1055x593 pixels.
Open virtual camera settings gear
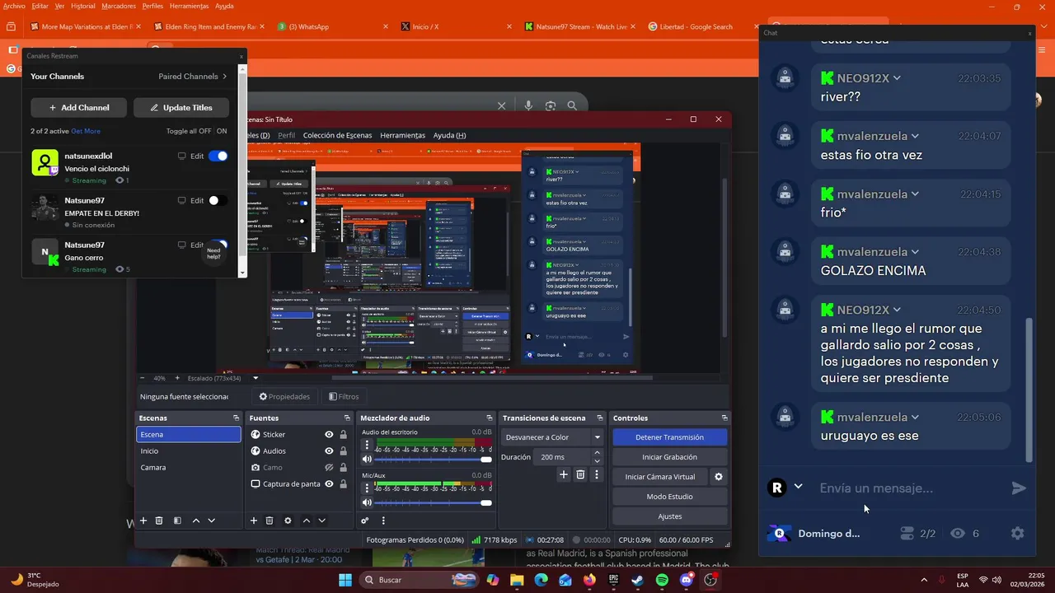719,477
